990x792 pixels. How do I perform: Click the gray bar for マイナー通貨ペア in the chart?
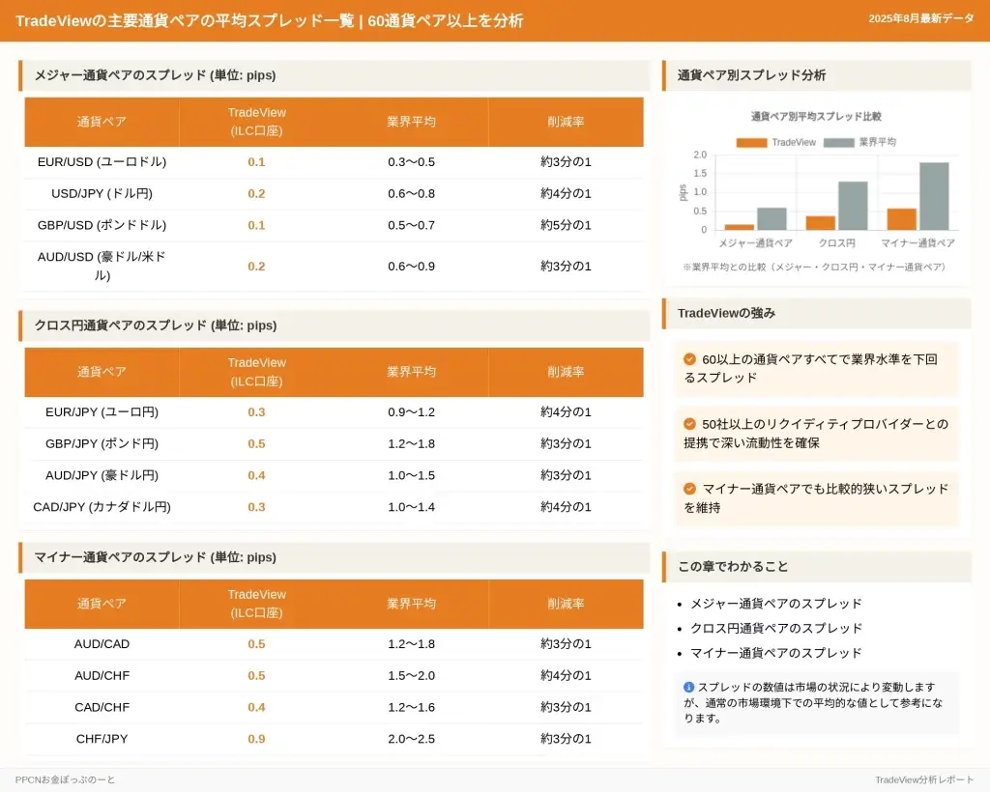tap(933, 196)
